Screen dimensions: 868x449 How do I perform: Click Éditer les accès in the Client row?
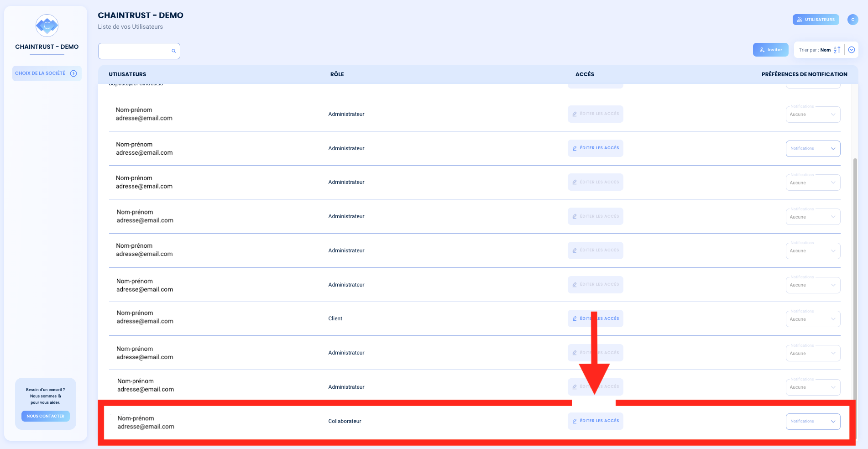pos(595,318)
